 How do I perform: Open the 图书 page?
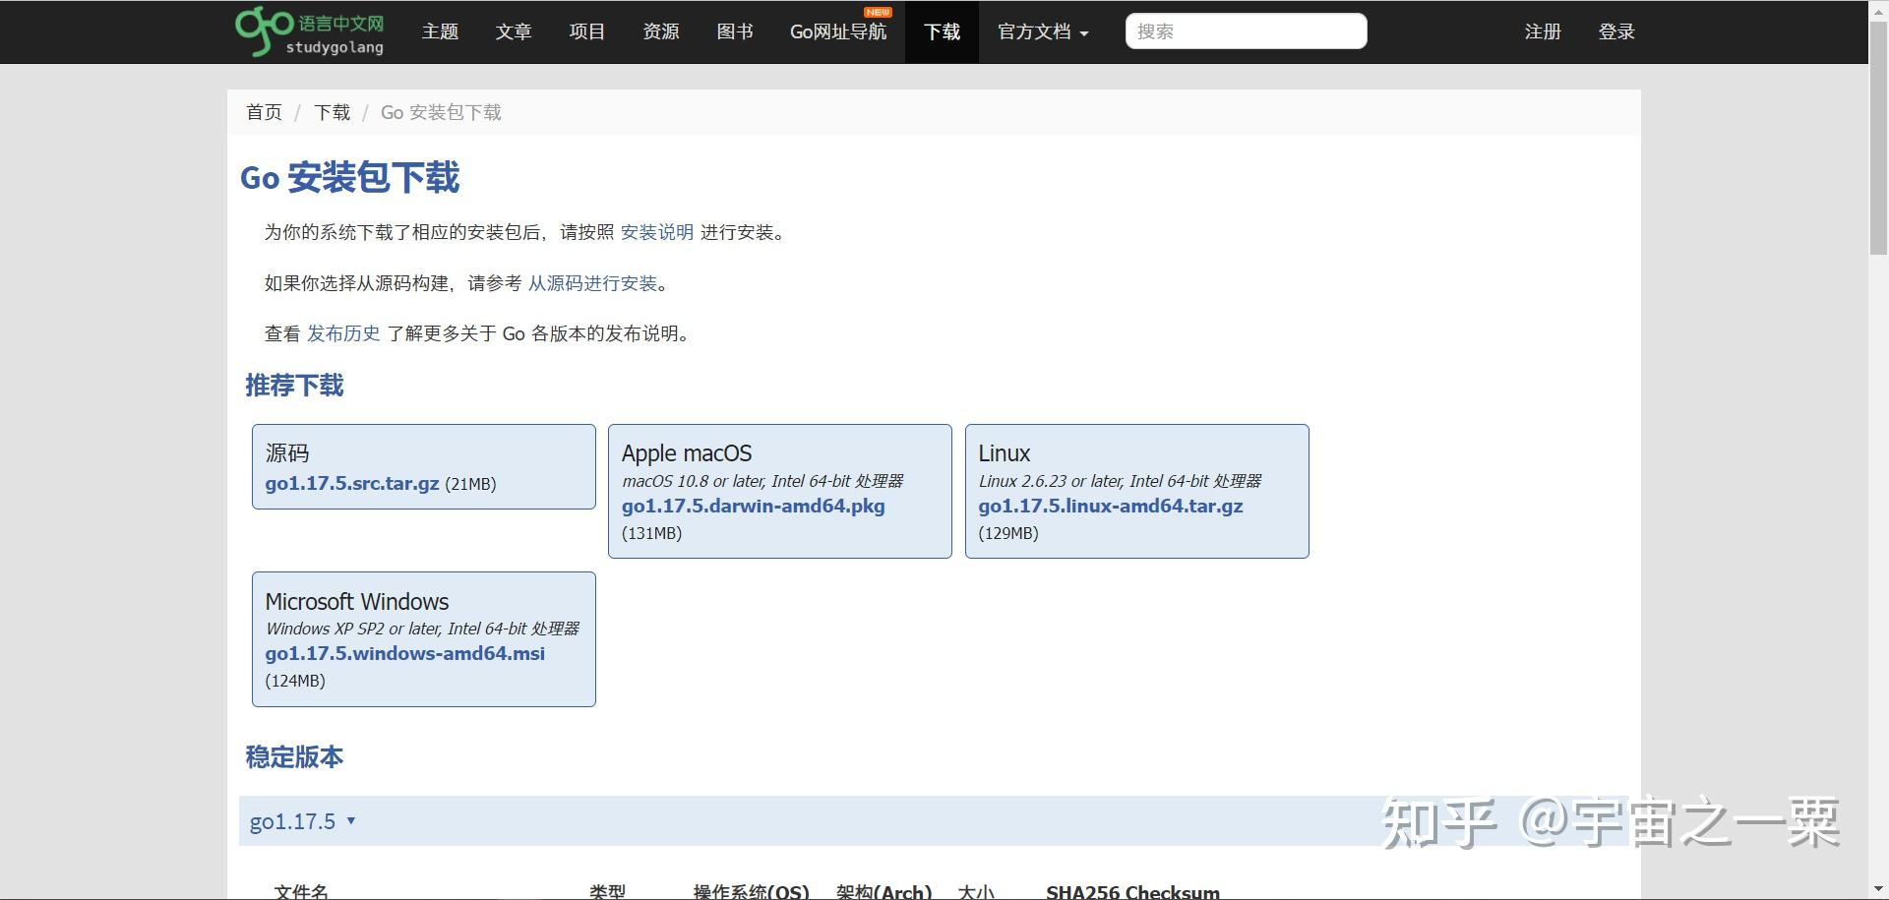coord(734,30)
